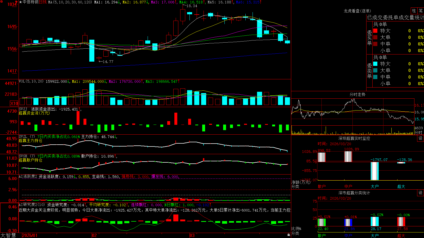Click the cyan 大户 28.17 ratio bar

375,222
